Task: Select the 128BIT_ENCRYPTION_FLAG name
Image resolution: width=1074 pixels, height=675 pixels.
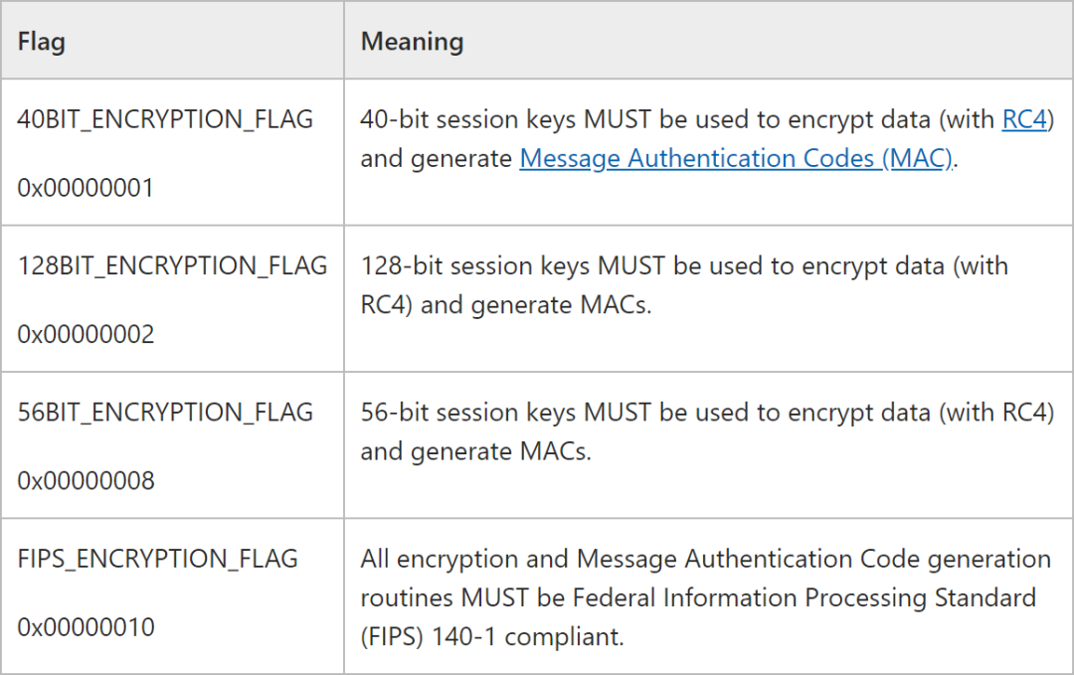Action: click(x=172, y=265)
